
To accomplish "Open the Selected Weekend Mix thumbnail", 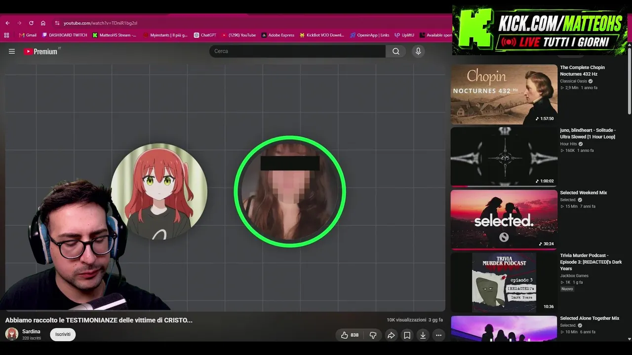I will point(504,219).
